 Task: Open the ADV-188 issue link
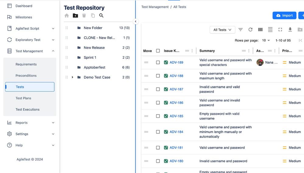[176, 76]
